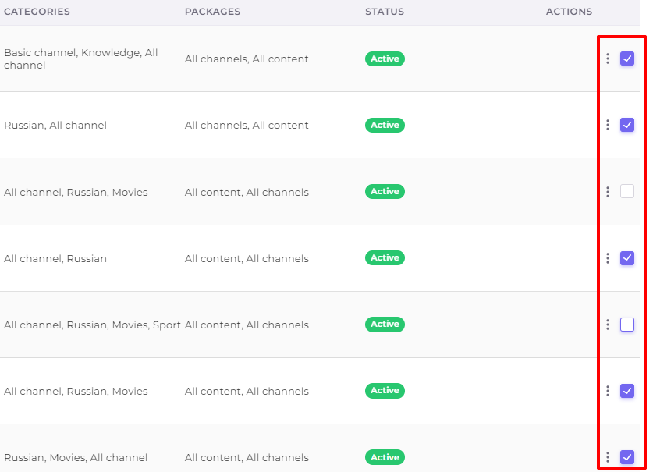Click Active badge in first row
The height and width of the screenshot is (472, 653).
click(385, 59)
